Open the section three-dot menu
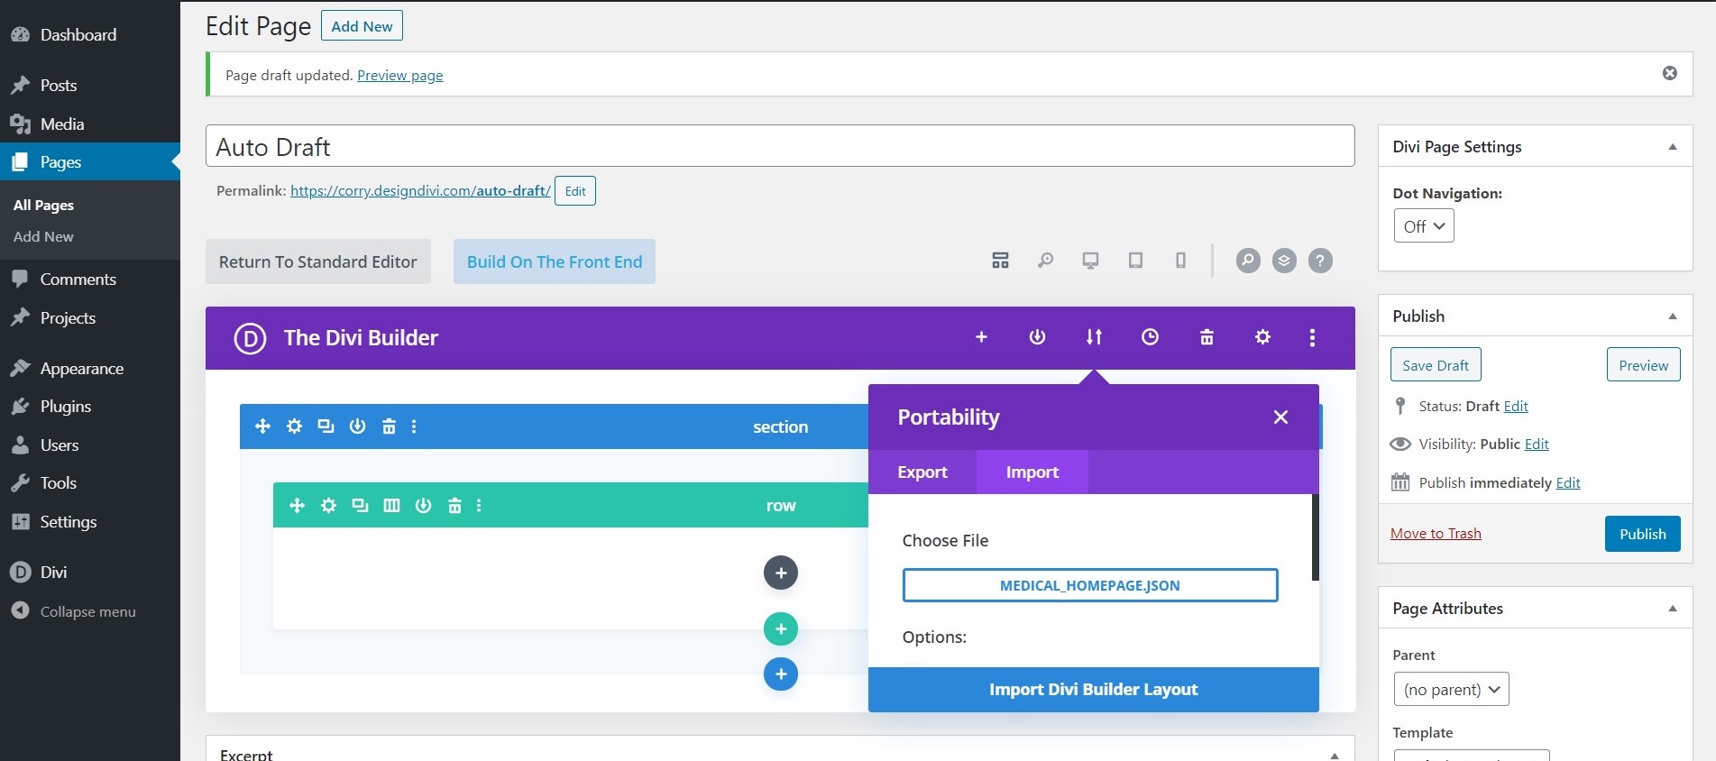The height and width of the screenshot is (761, 1716). point(414,426)
